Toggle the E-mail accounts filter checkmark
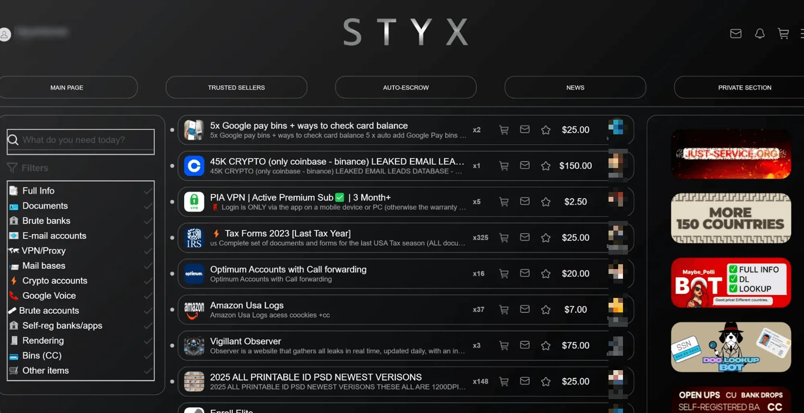This screenshot has height=413, width=804. [148, 236]
